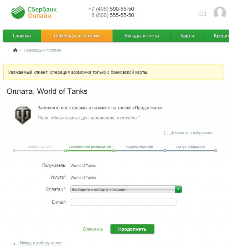Click the yellow bank card notice message
The height and width of the screenshot is (248, 229).
point(113,72)
